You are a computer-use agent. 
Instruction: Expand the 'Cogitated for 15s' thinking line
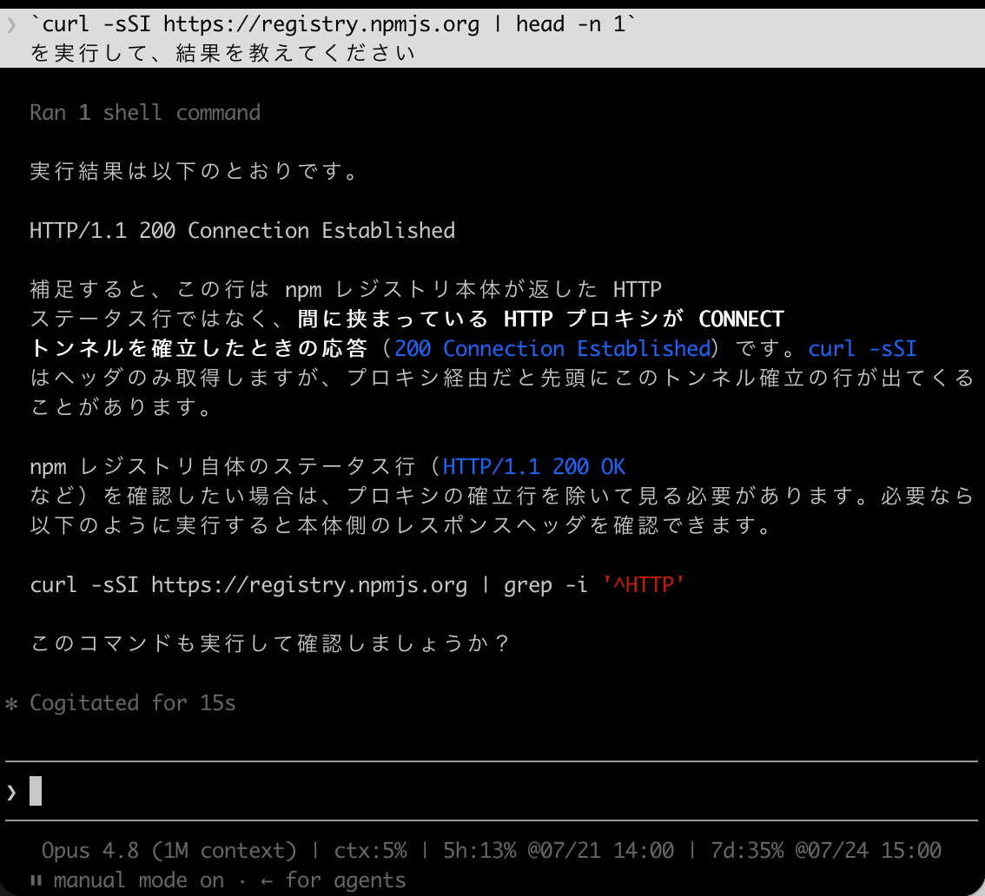(x=133, y=702)
